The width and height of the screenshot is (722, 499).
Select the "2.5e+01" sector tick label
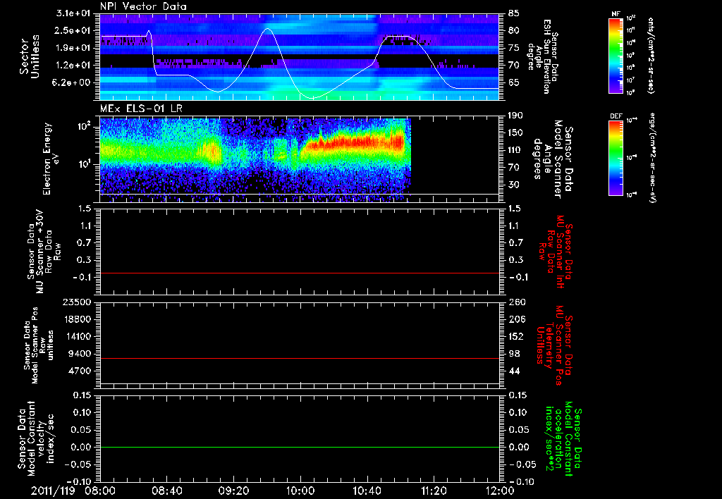(73, 30)
